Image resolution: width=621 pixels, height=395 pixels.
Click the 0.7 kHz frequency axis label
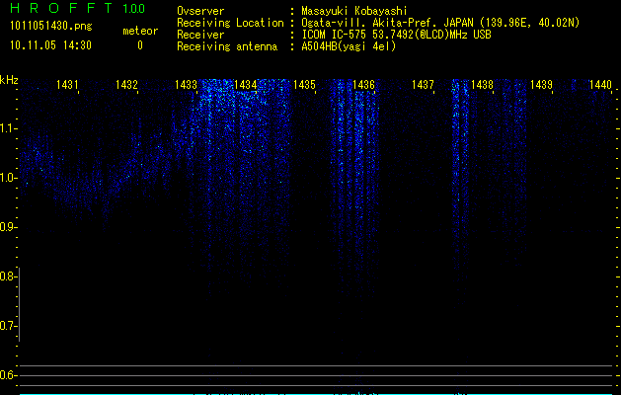[x=7, y=326]
